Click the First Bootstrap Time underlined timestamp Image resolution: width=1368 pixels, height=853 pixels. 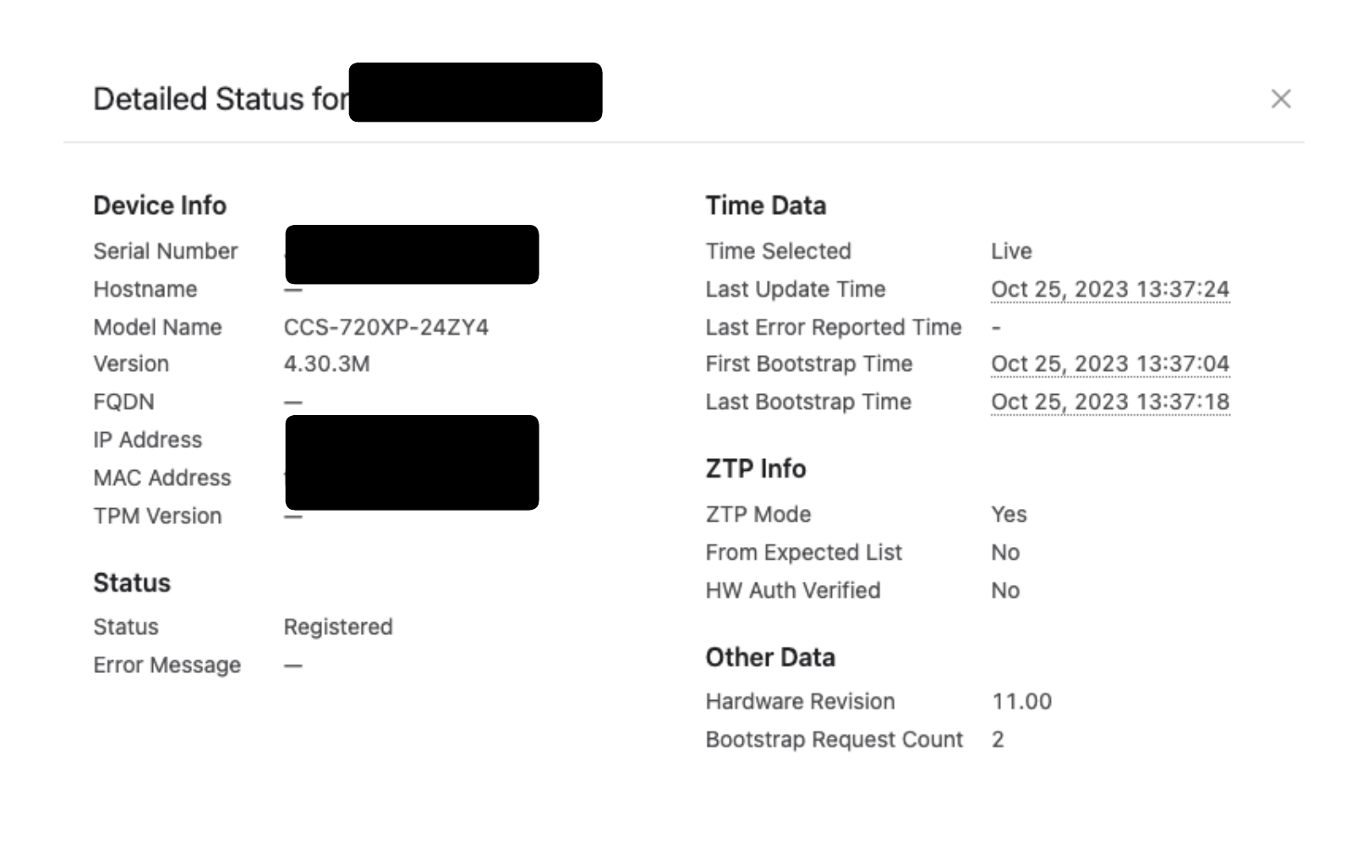pyautogui.click(x=1110, y=364)
